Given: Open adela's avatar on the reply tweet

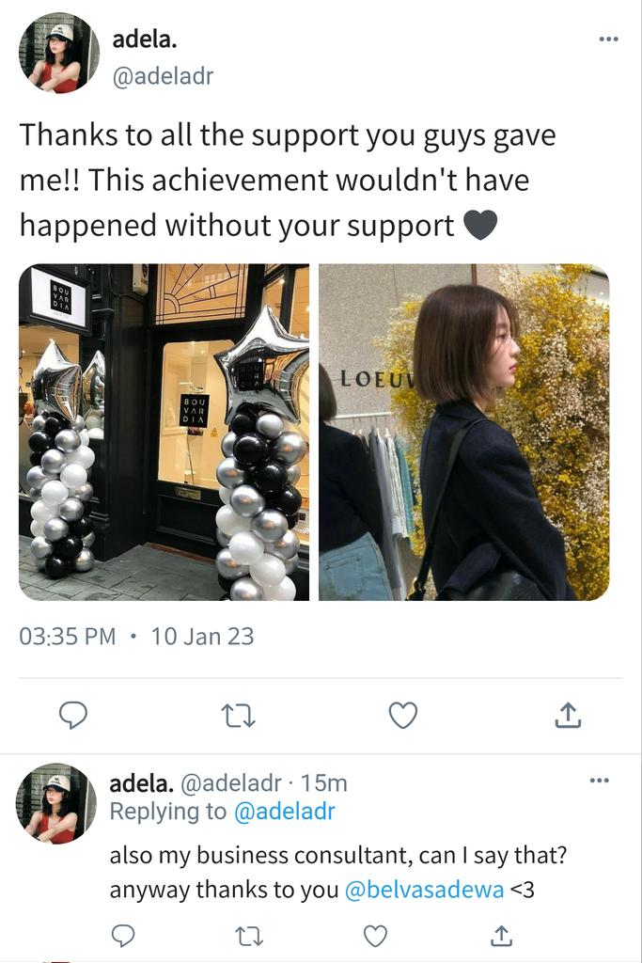Looking at the screenshot, I should pyautogui.click(x=56, y=804).
